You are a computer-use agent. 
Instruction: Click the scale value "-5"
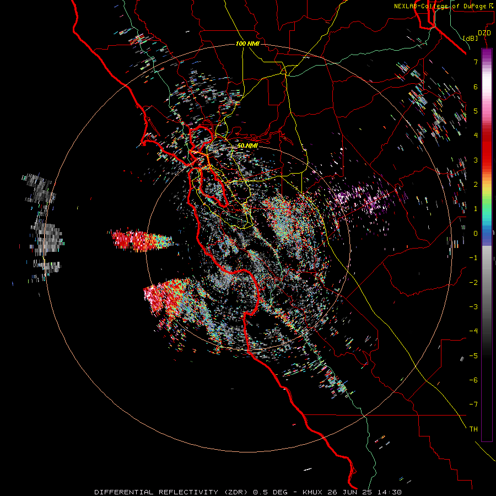473,356
